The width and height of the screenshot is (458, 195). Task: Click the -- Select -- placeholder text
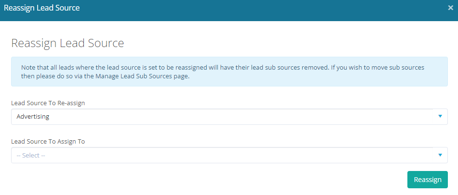[x=31, y=155]
